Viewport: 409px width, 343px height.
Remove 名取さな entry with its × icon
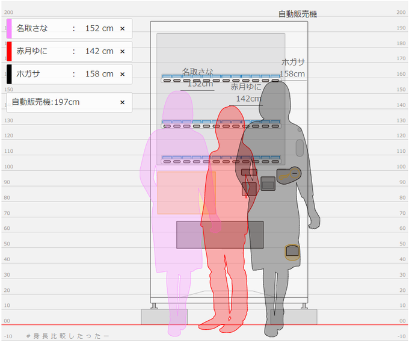(x=122, y=29)
